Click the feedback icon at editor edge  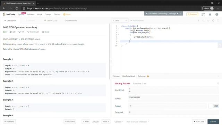point(220,45)
